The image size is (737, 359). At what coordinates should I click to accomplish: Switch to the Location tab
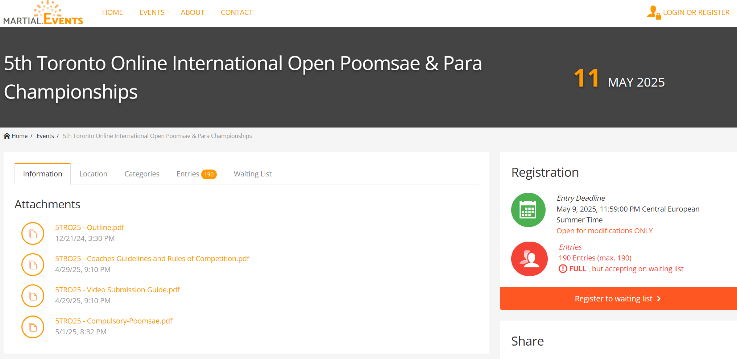click(x=93, y=174)
